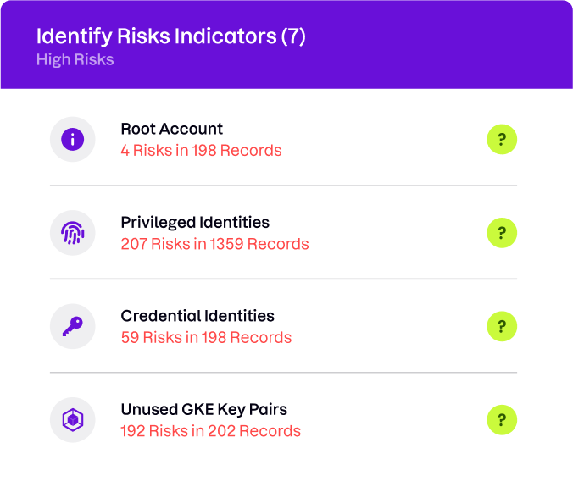Click the High Risks subtitle
Image resolution: width=573 pixels, height=487 pixels.
75,59
